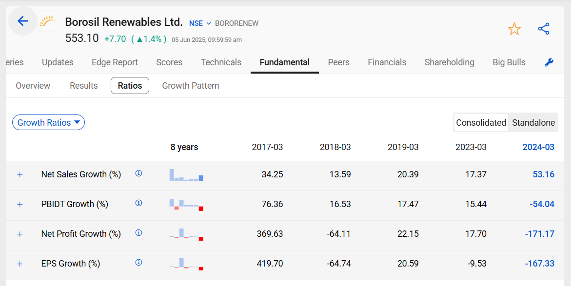Open Net Sales Growth sparkline chart

pos(186,175)
